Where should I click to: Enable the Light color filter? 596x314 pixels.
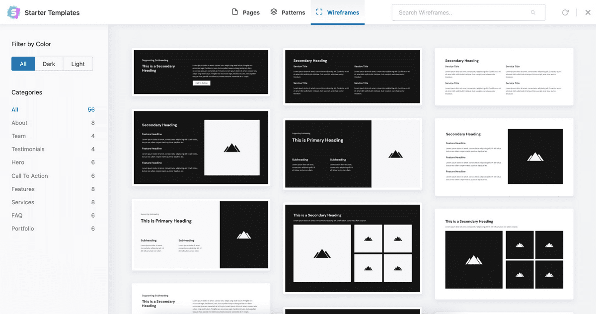pyautogui.click(x=77, y=64)
